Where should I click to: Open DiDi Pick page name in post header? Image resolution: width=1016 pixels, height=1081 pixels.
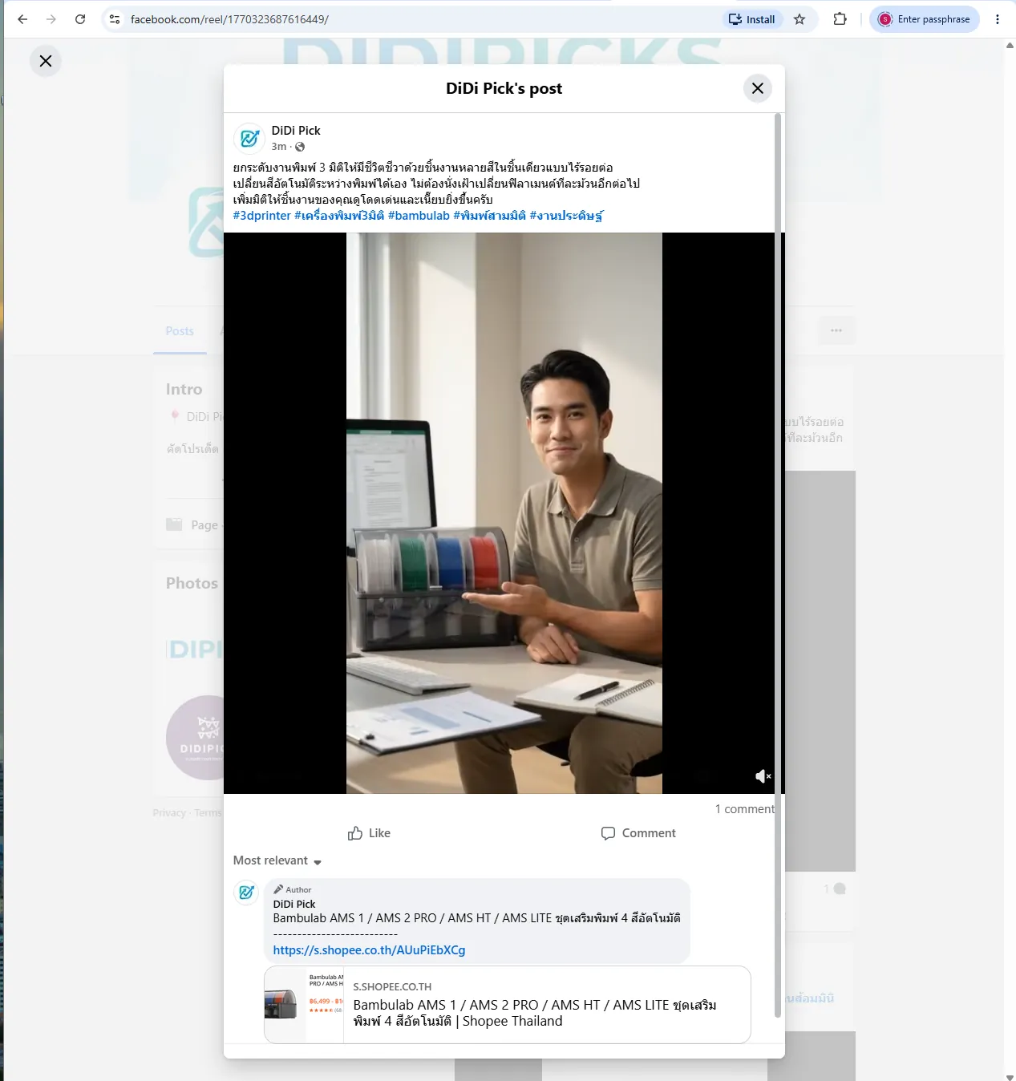pyautogui.click(x=296, y=131)
